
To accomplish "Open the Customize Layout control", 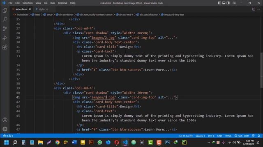I will (x=234, y=3).
